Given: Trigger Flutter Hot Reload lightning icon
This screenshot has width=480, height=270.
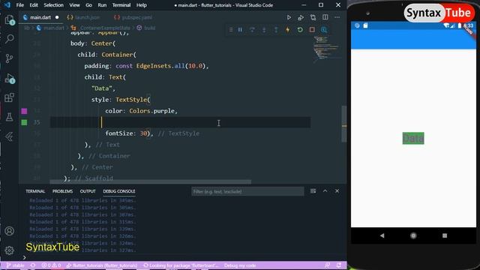Looking at the screenshot, I should pos(288,30).
